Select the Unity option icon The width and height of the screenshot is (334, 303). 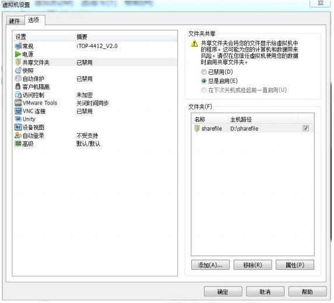click(18, 119)
